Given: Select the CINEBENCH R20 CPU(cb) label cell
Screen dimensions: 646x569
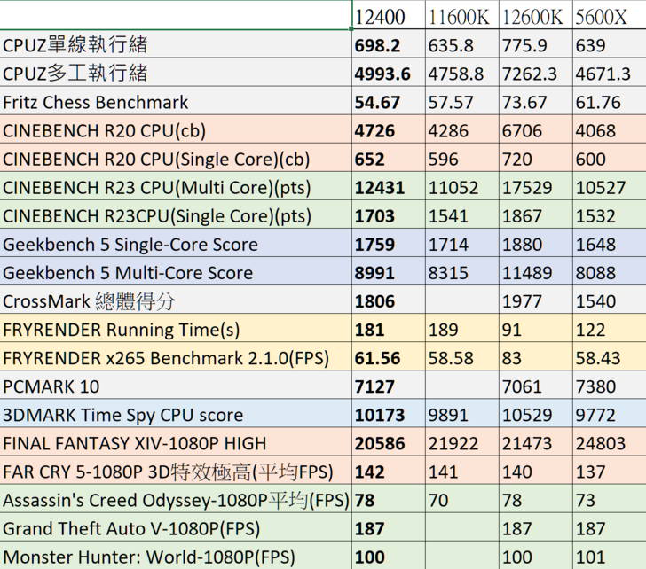Looking at the screenshot, I should coord(176,129).
